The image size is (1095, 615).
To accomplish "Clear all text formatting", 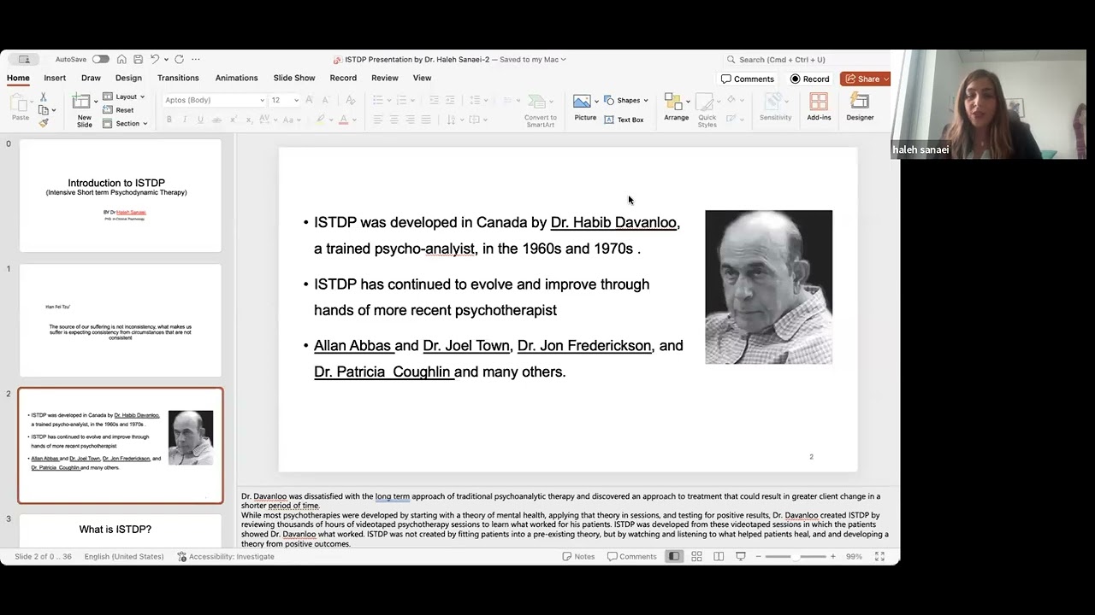I will point(350,101).
